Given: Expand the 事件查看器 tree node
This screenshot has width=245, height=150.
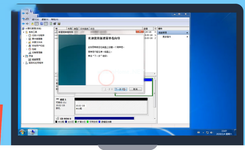Looking at the screenshot, I should pyautogui.click(x=27, y=39).
